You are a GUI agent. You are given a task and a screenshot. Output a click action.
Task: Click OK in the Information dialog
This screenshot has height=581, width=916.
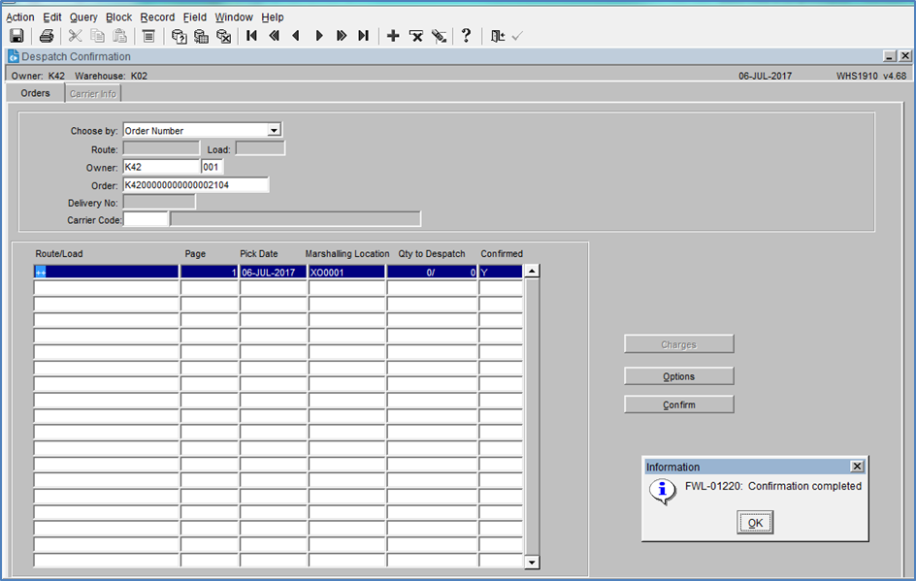(x=755, y=523)
